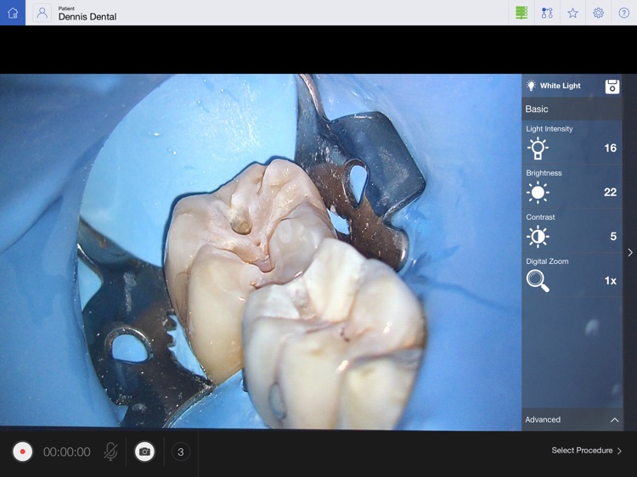Image resolution: width=637 pixels, height=477 pixels.
Task: Click the Brightness value 22
Action: [x=610, y=193]
